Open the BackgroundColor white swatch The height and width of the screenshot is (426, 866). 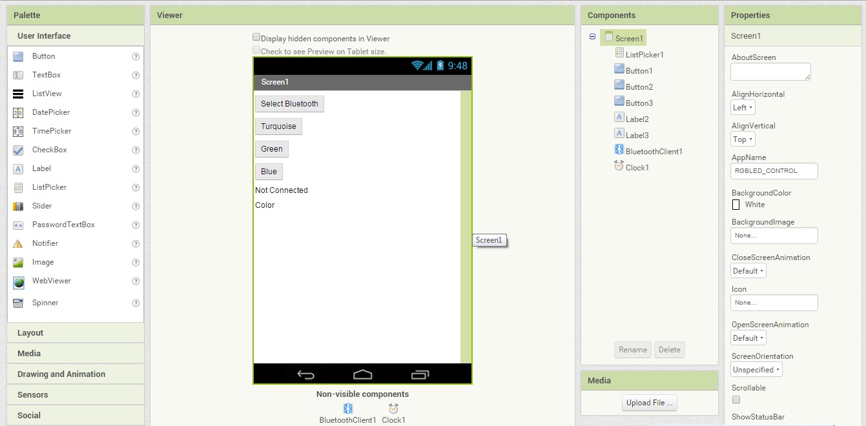736,205
